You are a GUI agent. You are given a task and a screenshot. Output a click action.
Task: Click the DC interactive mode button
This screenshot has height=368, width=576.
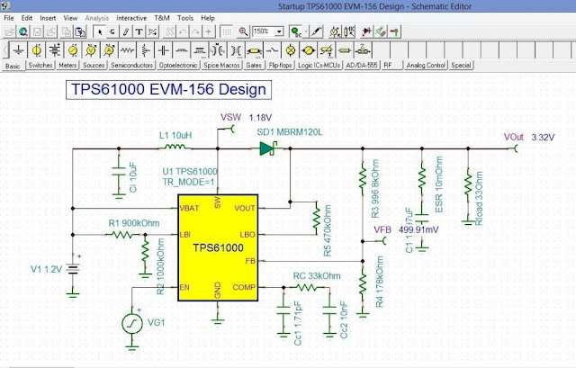(296, 32)
